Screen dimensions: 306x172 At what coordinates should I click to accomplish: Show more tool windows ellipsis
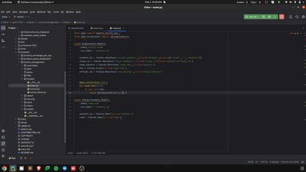[3, 47]
